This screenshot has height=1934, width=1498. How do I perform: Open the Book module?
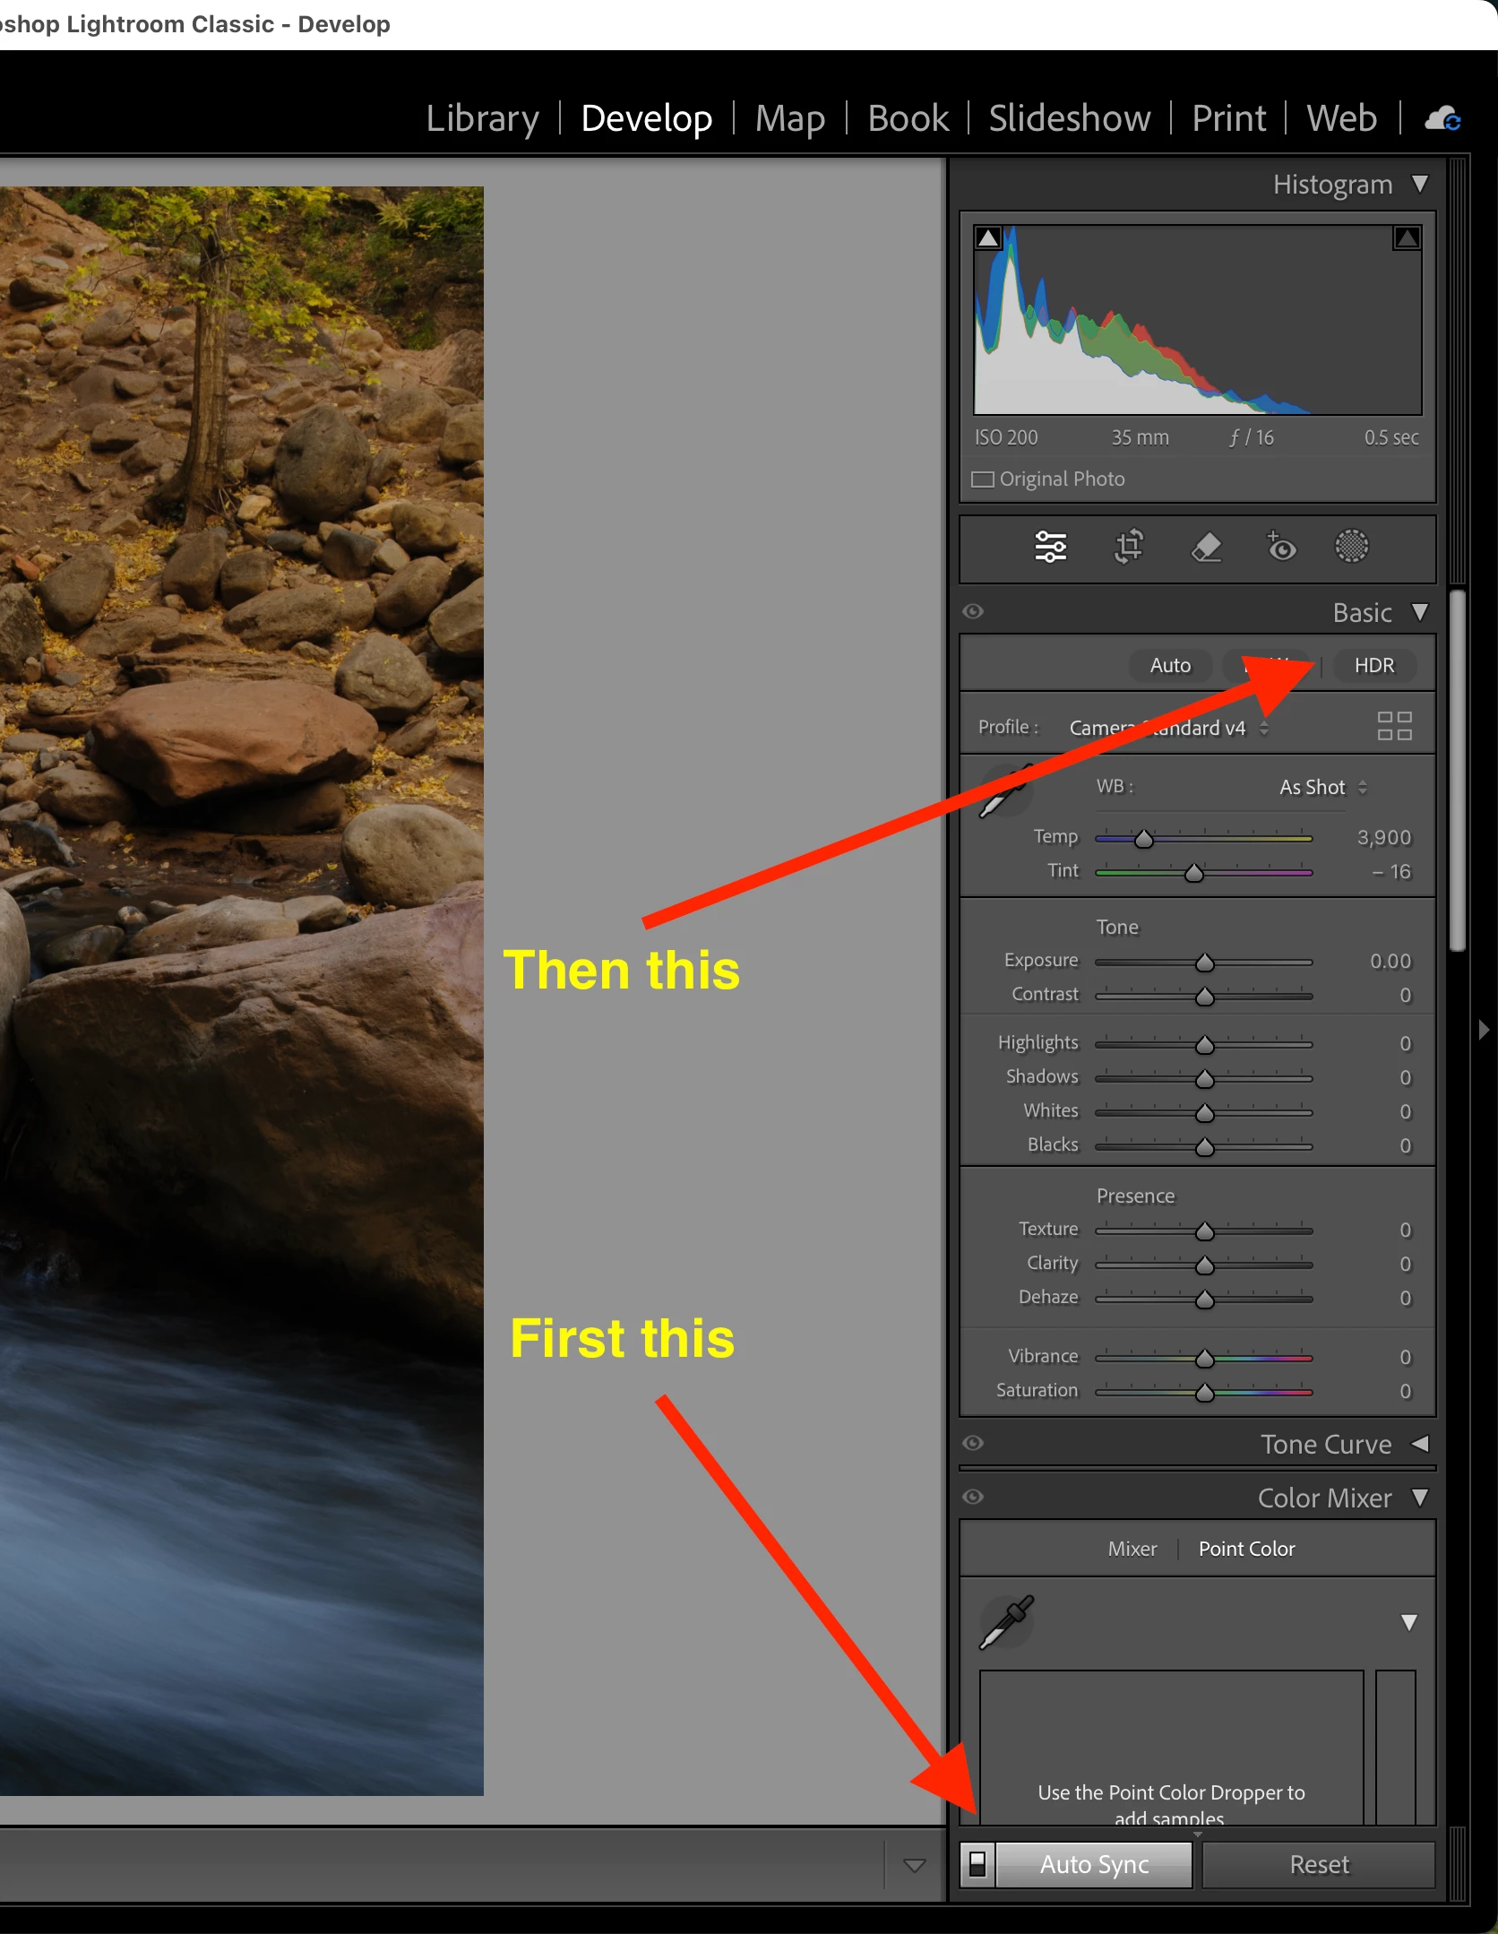click(x=908, y=118)
